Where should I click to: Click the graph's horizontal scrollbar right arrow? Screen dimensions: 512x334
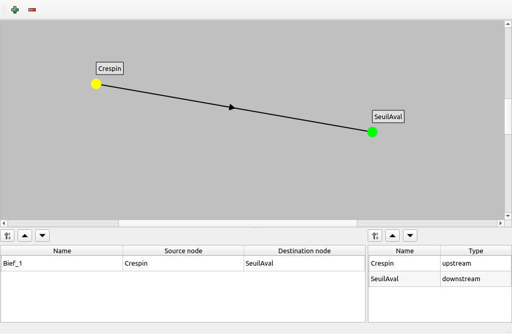coord(500,223)
